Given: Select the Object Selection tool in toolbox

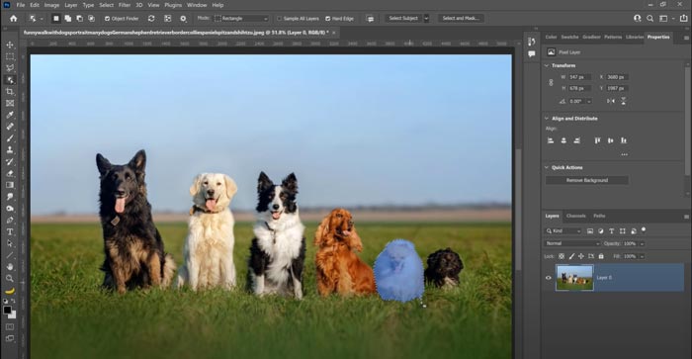Looking at the screenshot, I should [10, 80].
